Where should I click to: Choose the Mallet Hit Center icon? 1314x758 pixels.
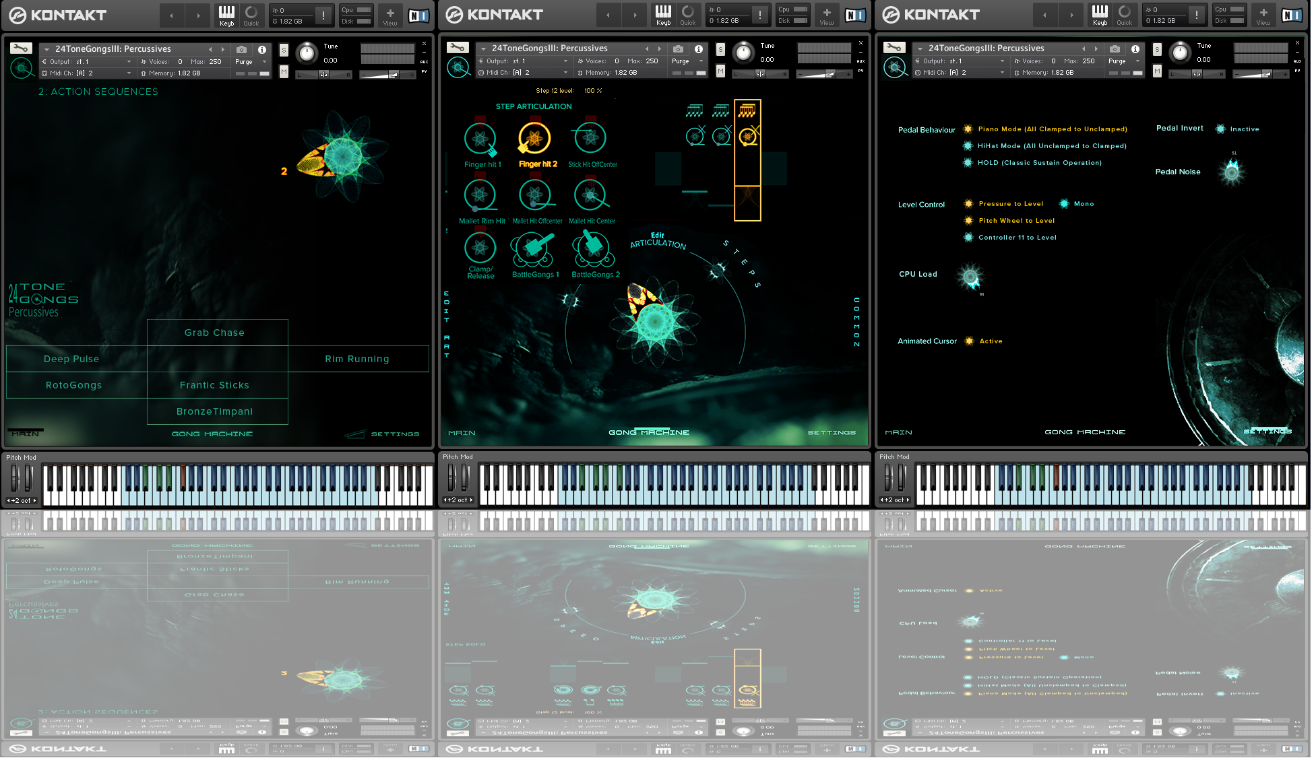point(591,195)
